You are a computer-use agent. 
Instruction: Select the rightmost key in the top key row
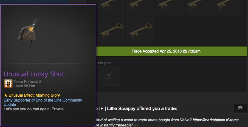coord(228,8)
